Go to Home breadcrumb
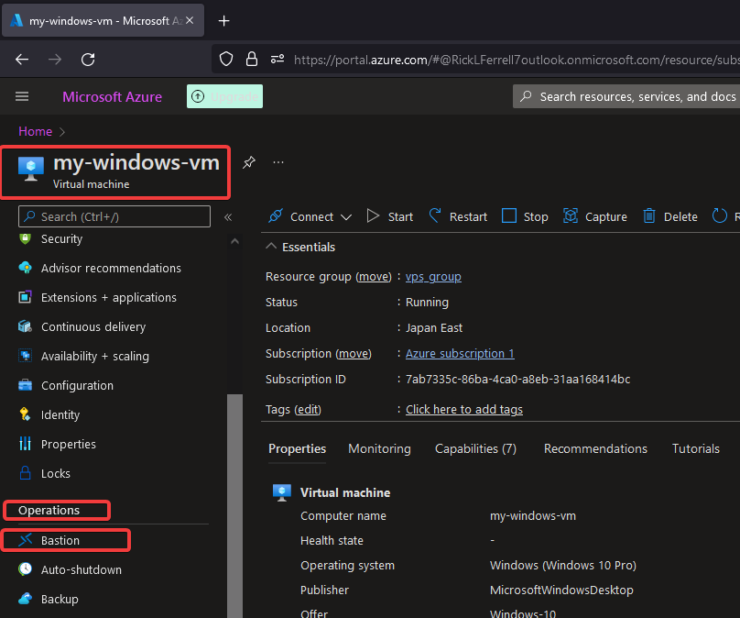The image size is (740, 618). 36,131
